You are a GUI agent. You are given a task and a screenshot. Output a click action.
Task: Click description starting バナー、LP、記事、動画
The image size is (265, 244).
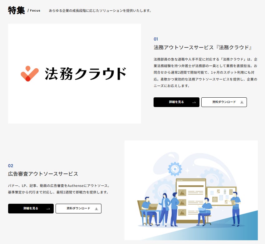(59, 189)
